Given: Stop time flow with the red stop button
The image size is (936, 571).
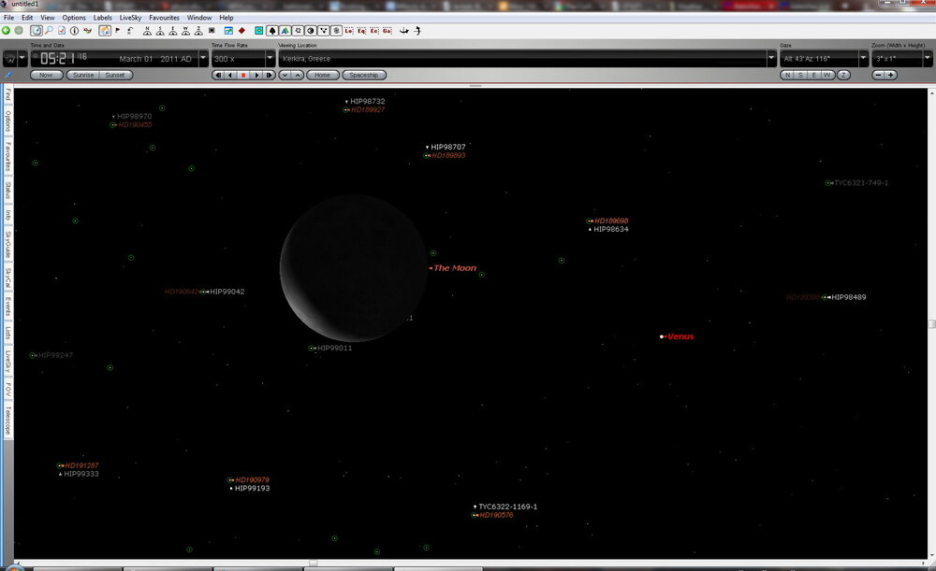Looking at the screenshot, I should [243, 75].
